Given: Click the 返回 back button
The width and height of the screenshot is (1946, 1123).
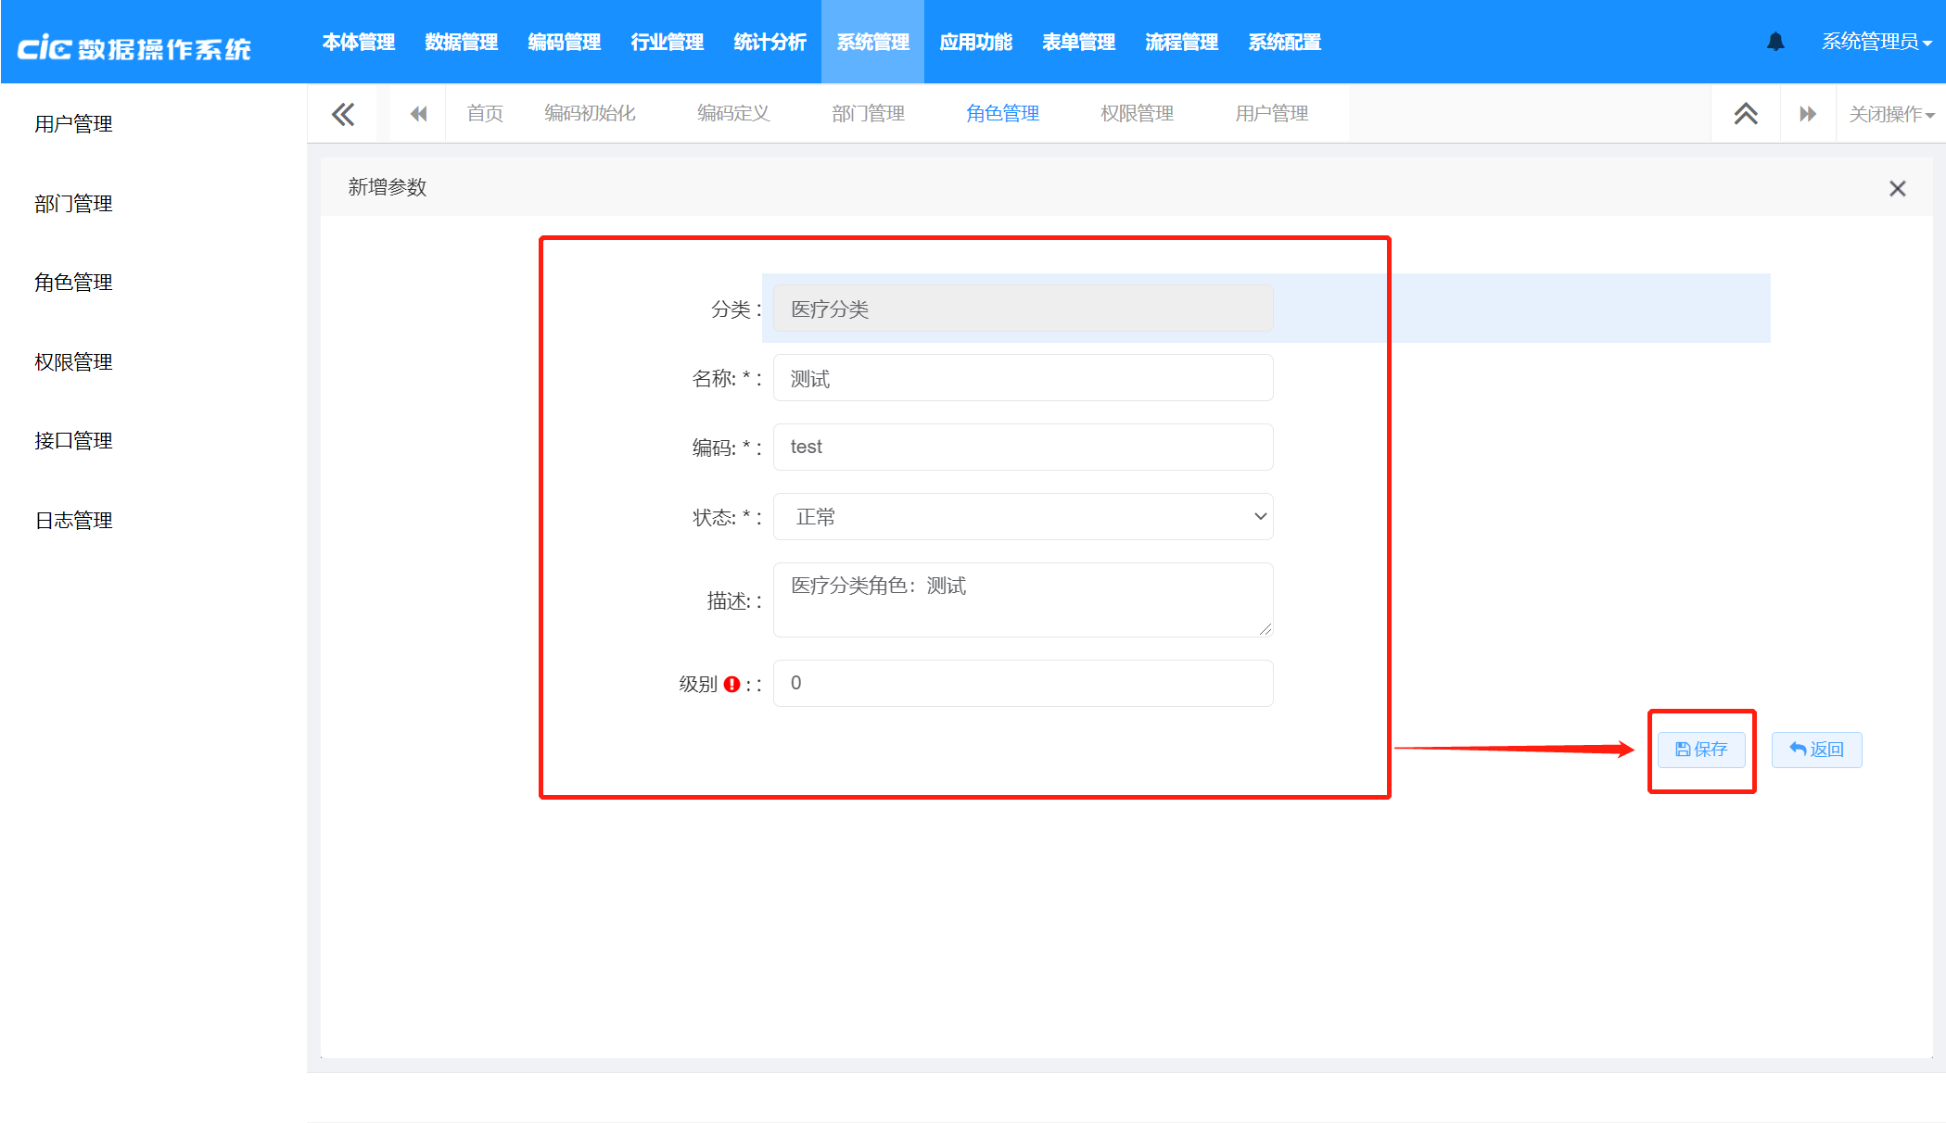Looking at the screenshot, I should point(1816,750).
